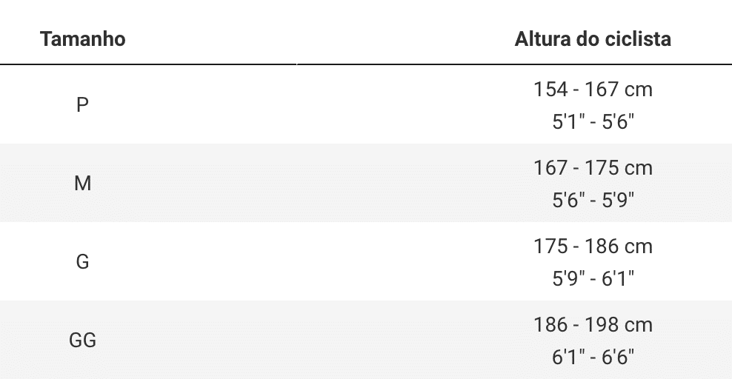Select the size P cell
Viewport: 732px width, 379px height.
coord(83,105)
